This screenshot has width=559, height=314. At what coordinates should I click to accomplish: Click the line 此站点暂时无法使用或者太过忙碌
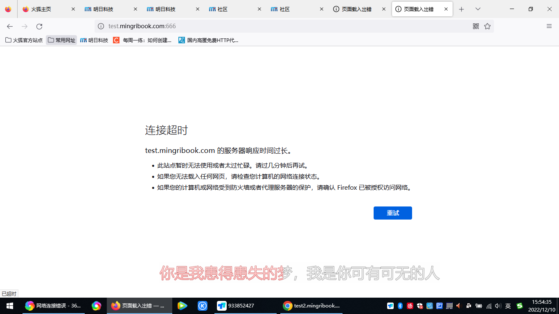(x=232, y=166)
